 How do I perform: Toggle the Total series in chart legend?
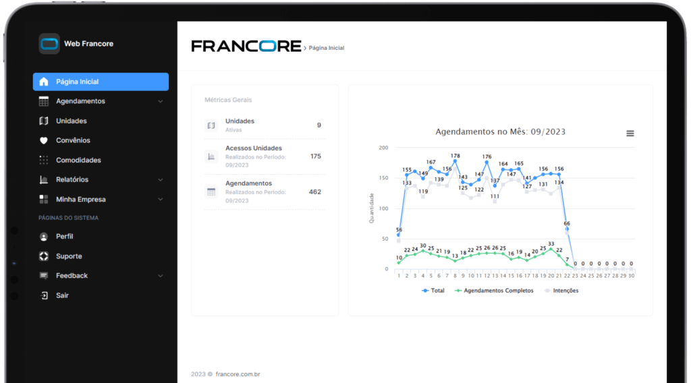pyautogui.click(x=433, y=291)
